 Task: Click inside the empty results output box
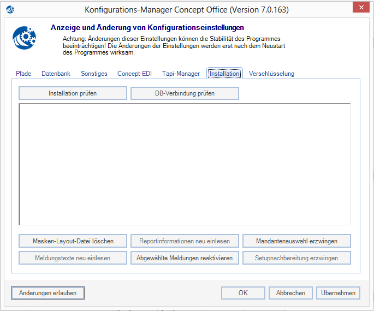pyautogui.click(x=185, y=164)
